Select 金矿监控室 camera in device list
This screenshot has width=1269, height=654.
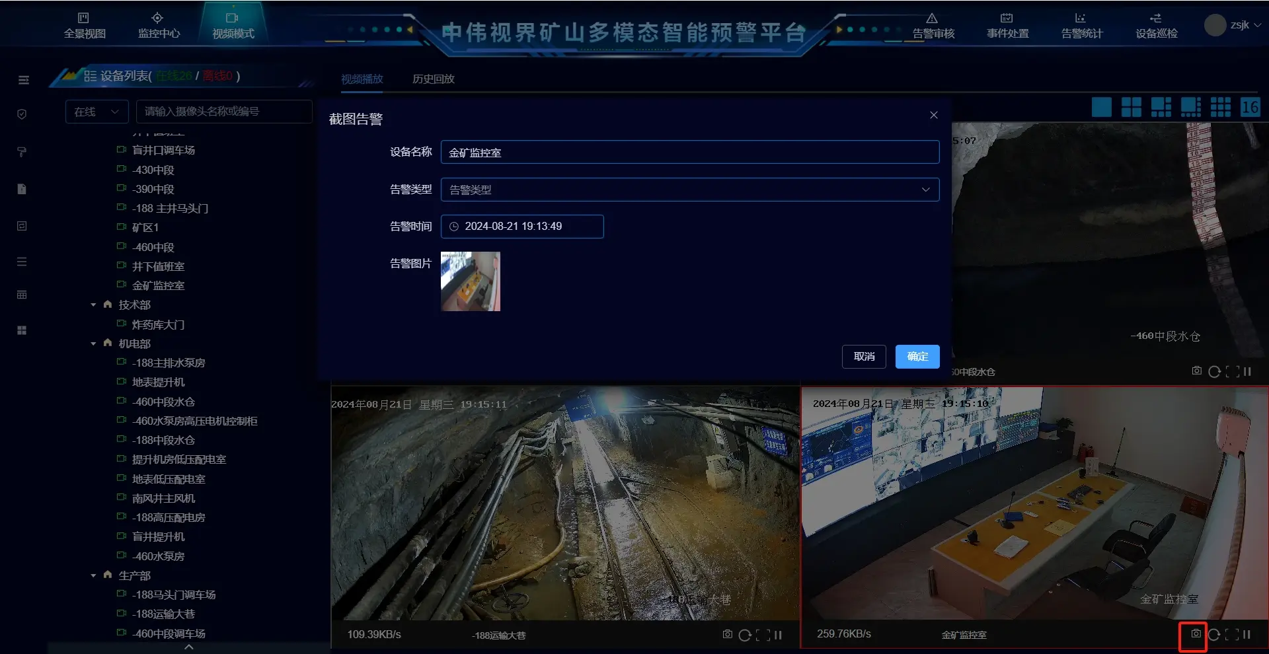tap(158, 285)
